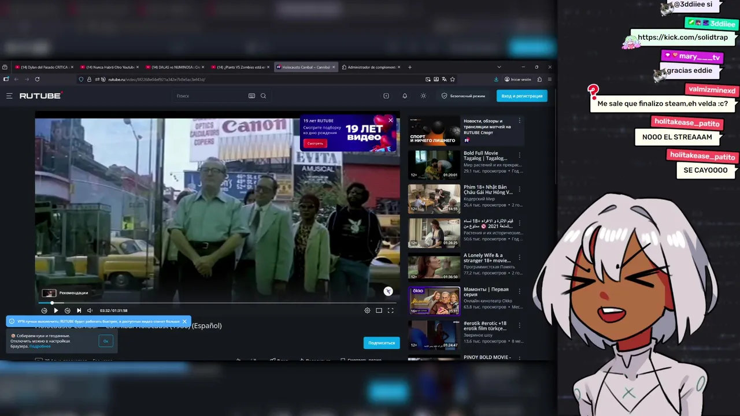Go back in browser history

click(x=16, y=79)
